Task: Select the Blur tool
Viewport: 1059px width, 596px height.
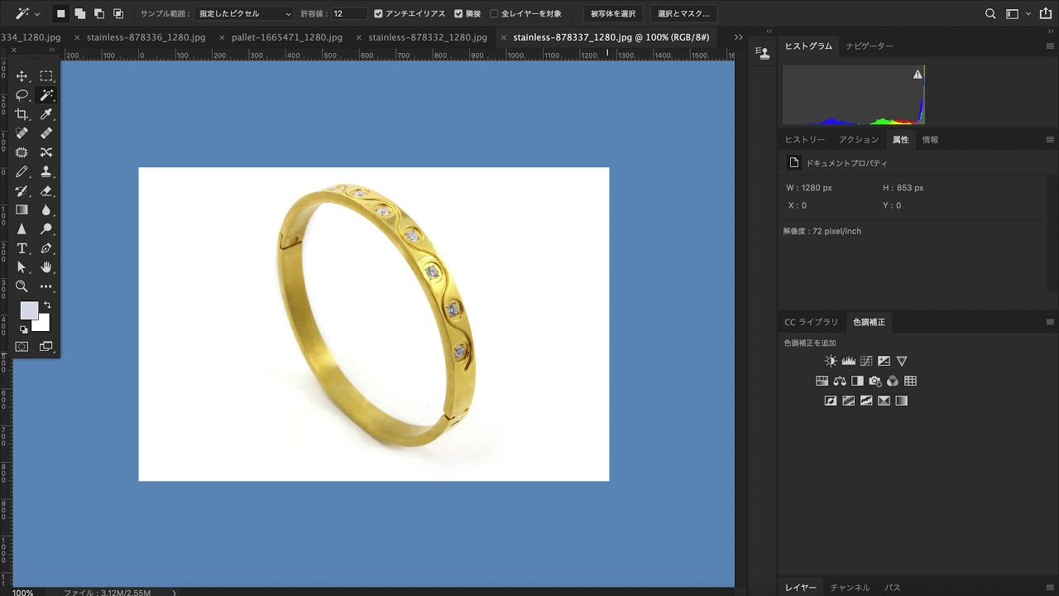Action: 46,209
